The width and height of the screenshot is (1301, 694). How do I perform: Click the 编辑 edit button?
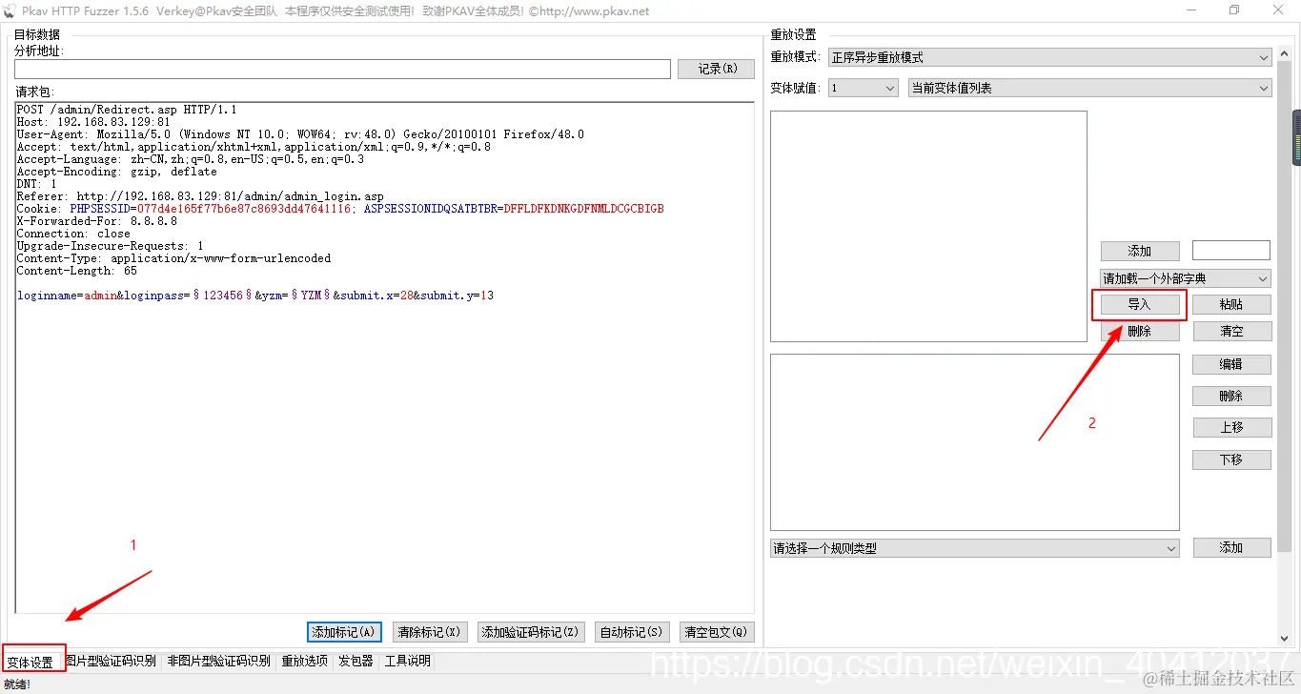click(x=1231, y=364)
